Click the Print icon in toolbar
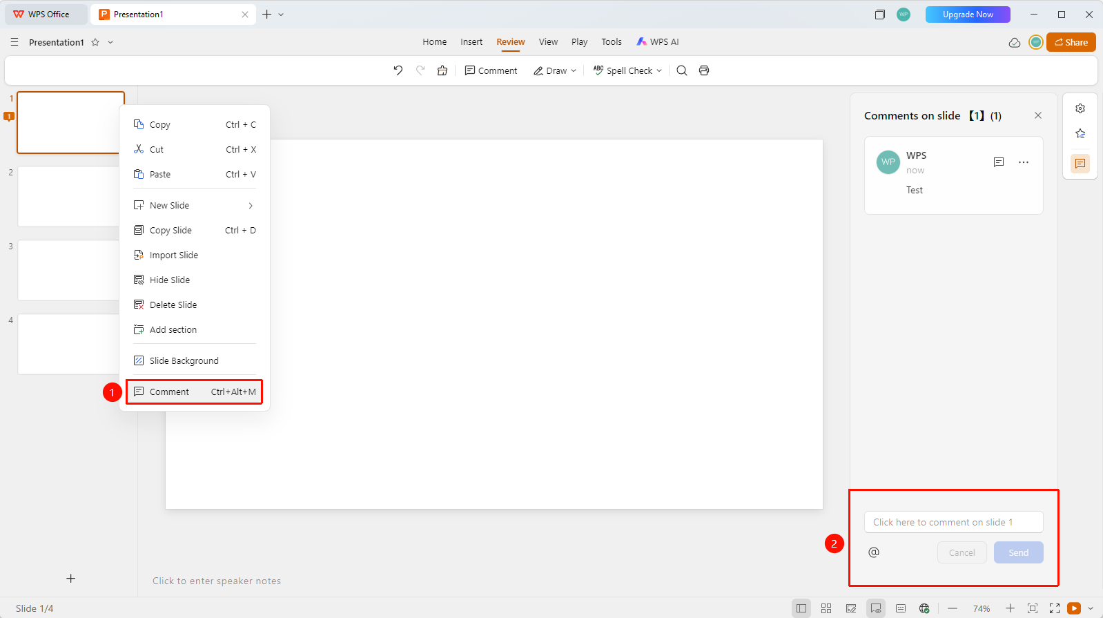The height and width of the screenshot is (618, 1103). [x=704, y=70]
